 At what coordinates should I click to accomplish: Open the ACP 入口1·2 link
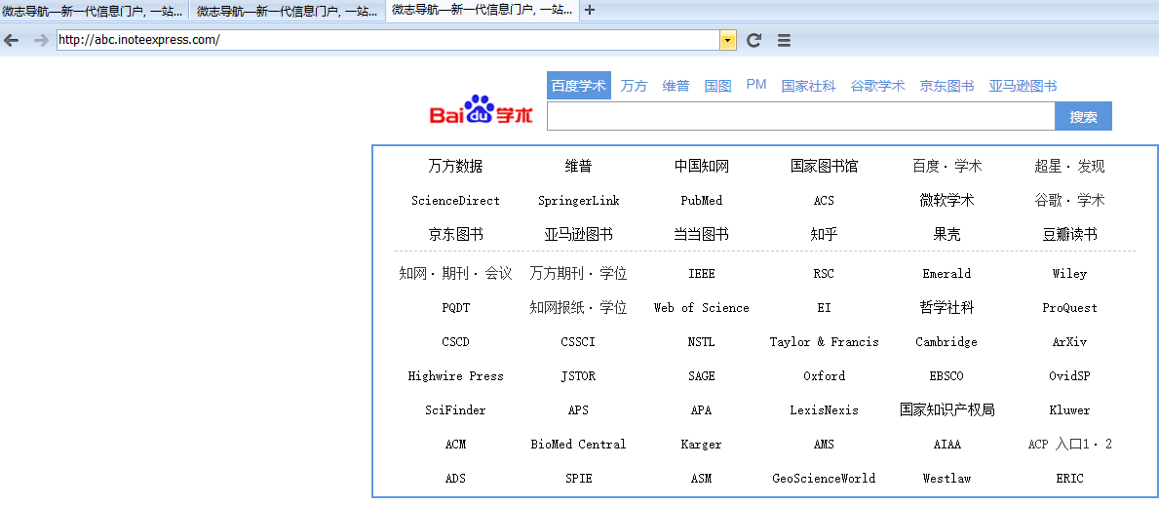tap(1069, 445)
